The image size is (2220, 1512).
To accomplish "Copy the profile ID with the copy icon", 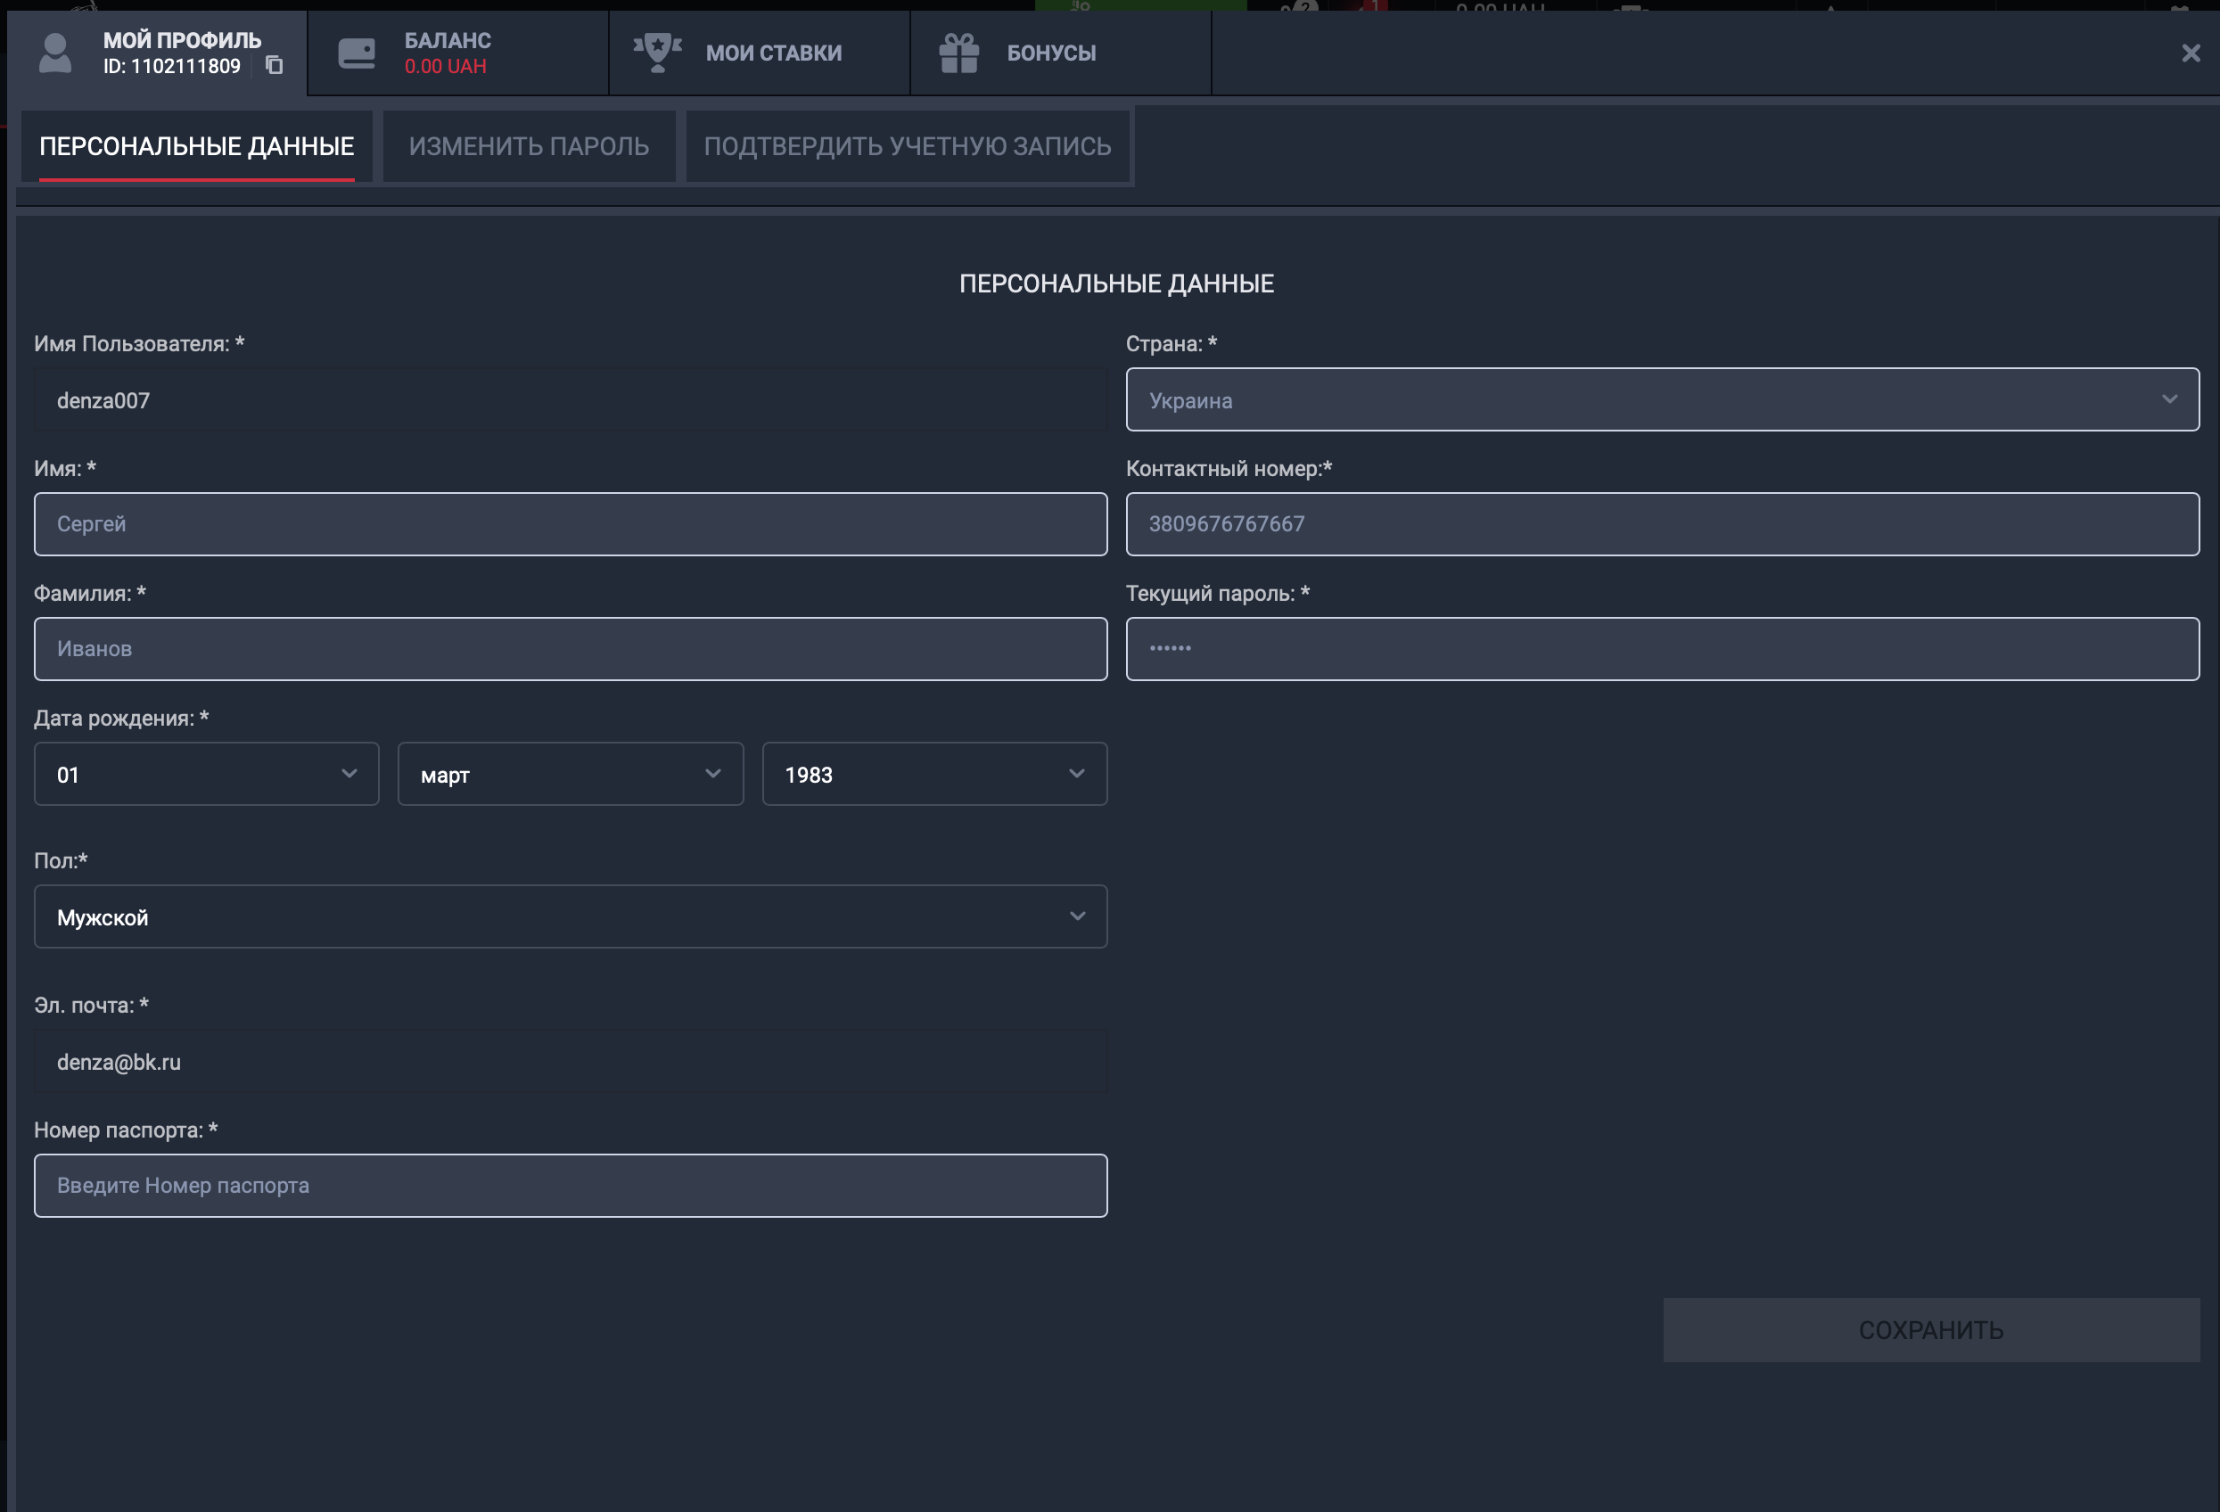I will click(275, 65).
